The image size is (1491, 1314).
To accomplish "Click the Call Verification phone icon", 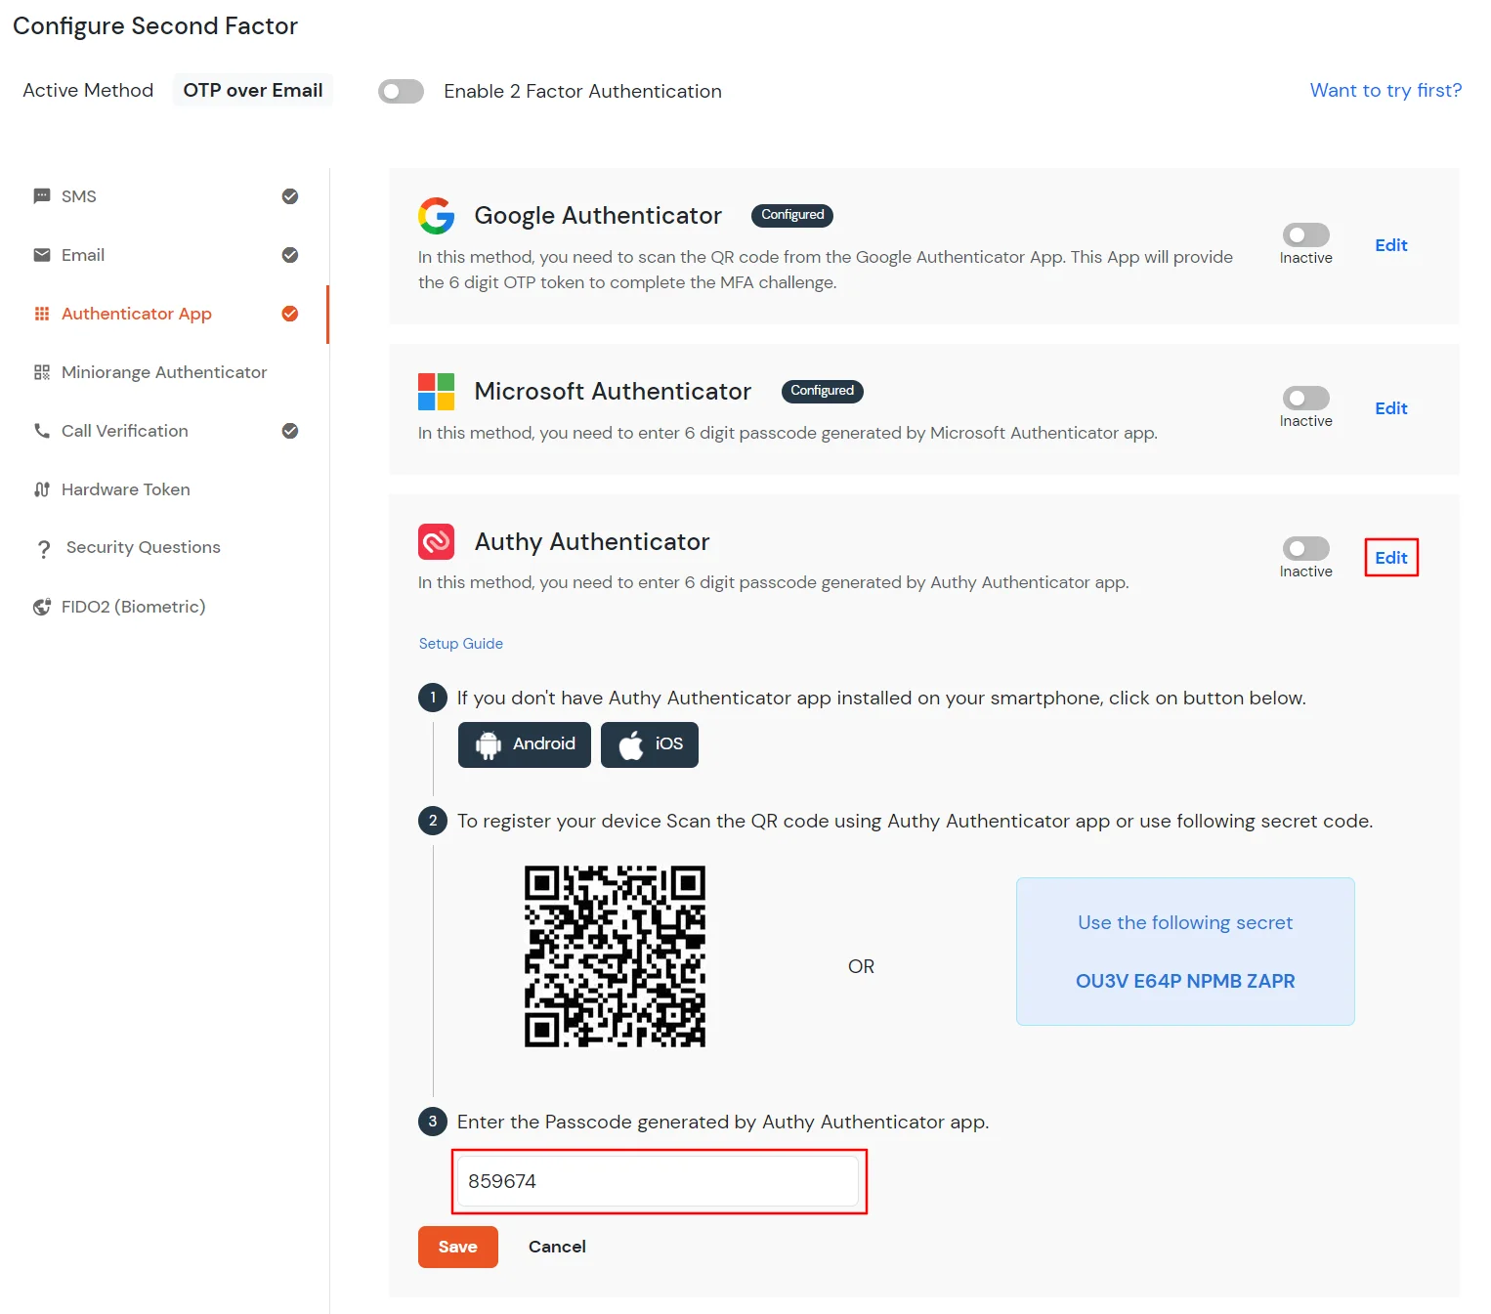I will click(41, 431).
